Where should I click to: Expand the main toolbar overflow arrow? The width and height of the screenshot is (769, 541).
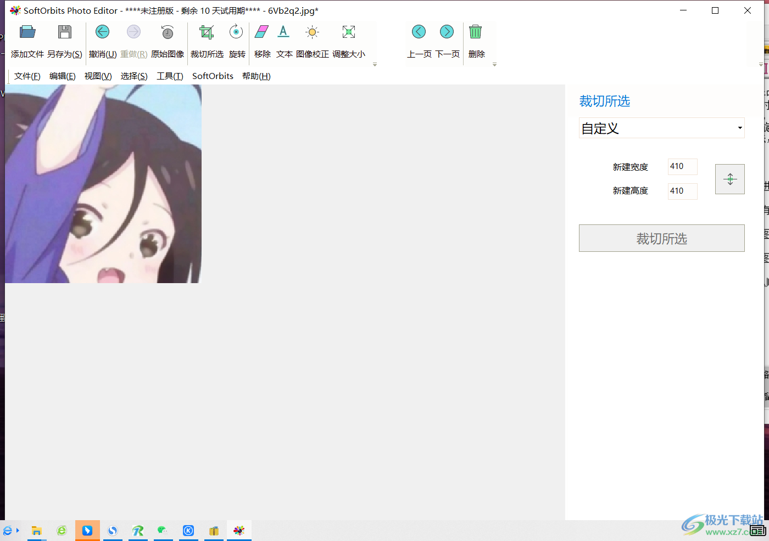coord(375,65)
